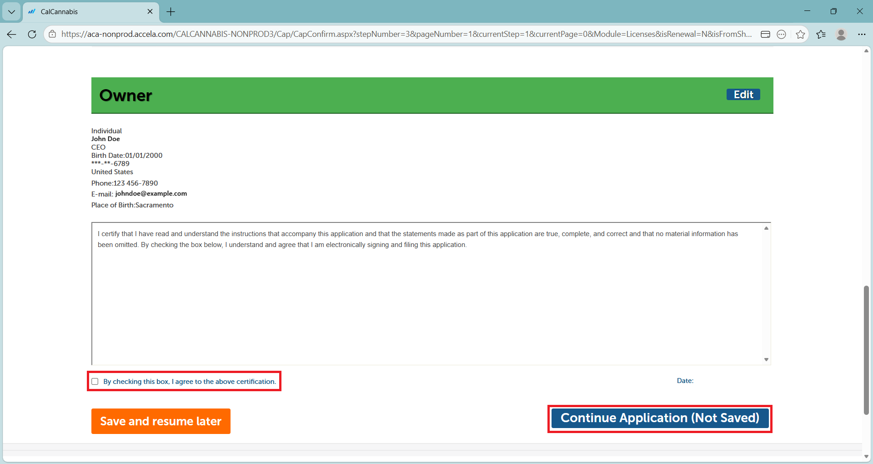Open a new browser tab
Screen dimensions: 873x464
(171, 12)
